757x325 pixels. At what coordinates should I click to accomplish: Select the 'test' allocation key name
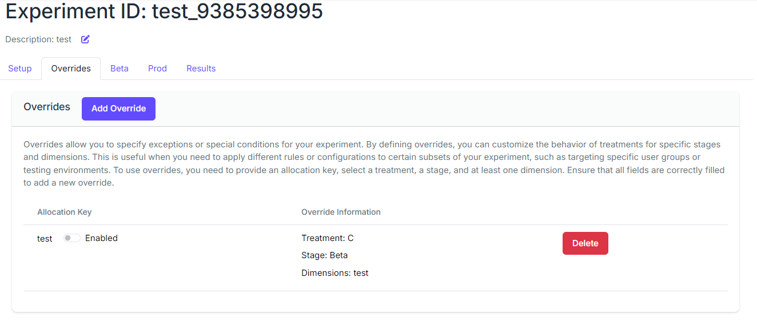click(x=45, y=239)
